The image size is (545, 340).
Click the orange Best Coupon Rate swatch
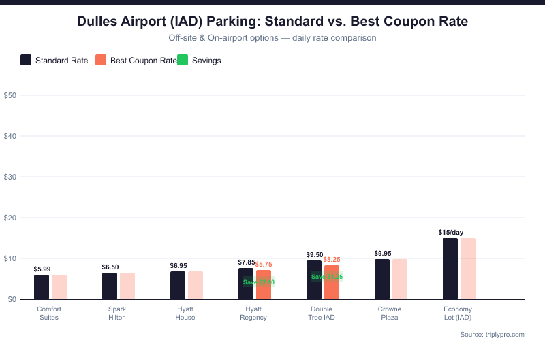tap(102, 60)
